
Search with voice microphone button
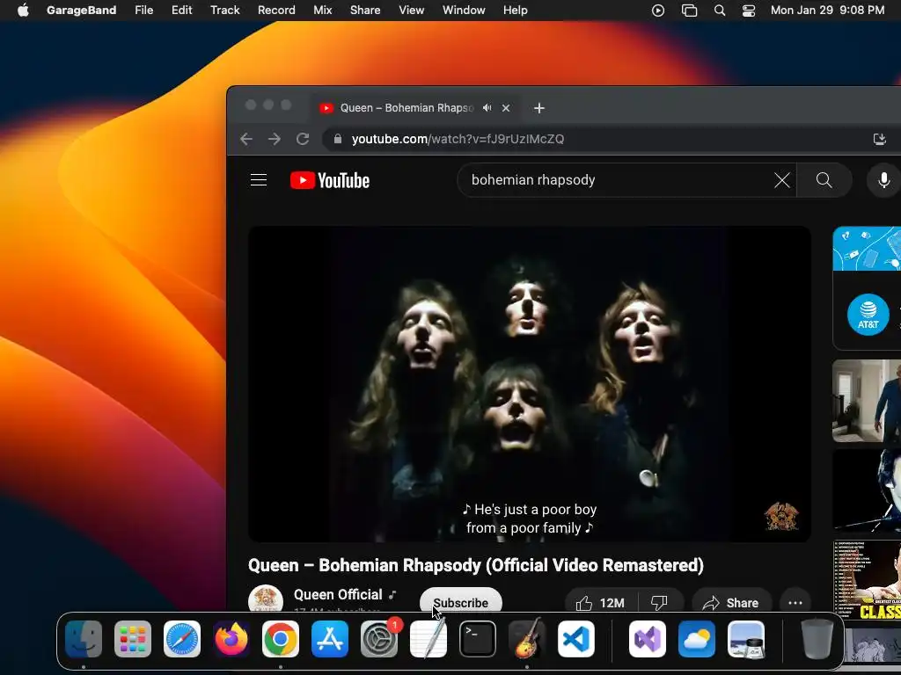(x=883, y=180)
